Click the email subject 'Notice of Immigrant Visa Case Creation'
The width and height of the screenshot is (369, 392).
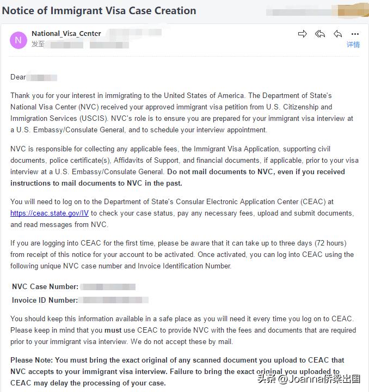[x=99, y=10]
